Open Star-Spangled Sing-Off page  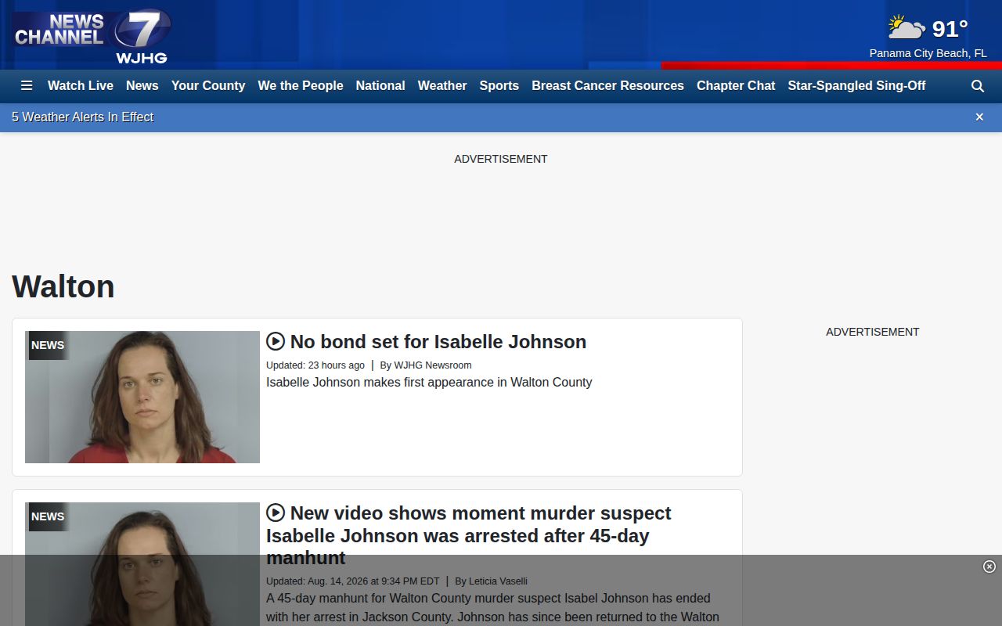click(x=856, y=85)
